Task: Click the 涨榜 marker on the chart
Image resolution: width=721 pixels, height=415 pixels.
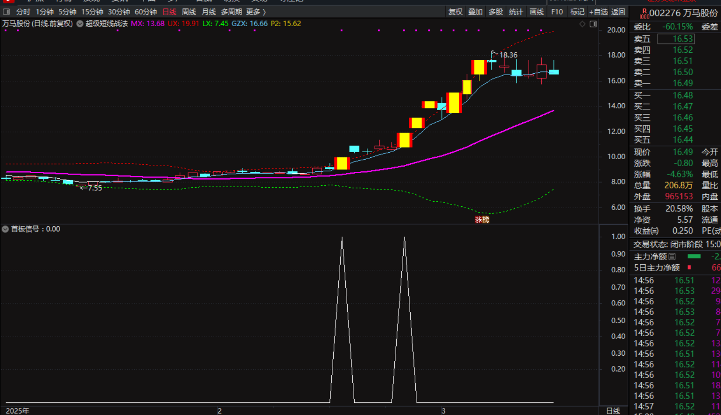Action: (x=482, y=219)
